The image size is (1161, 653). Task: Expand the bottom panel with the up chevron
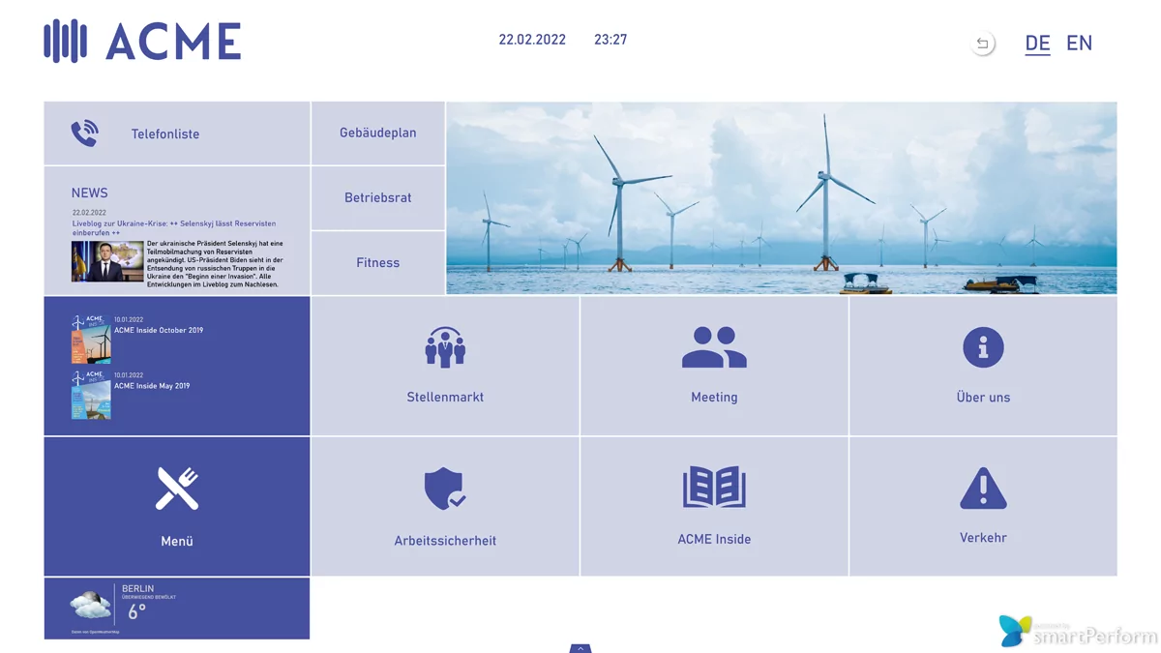(580, 648)
